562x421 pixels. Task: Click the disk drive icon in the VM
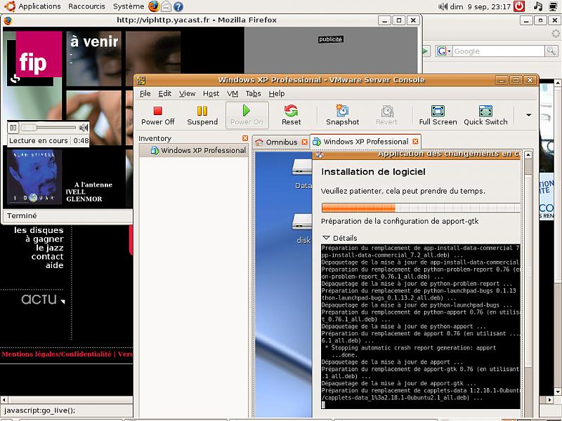pos(302,222)
